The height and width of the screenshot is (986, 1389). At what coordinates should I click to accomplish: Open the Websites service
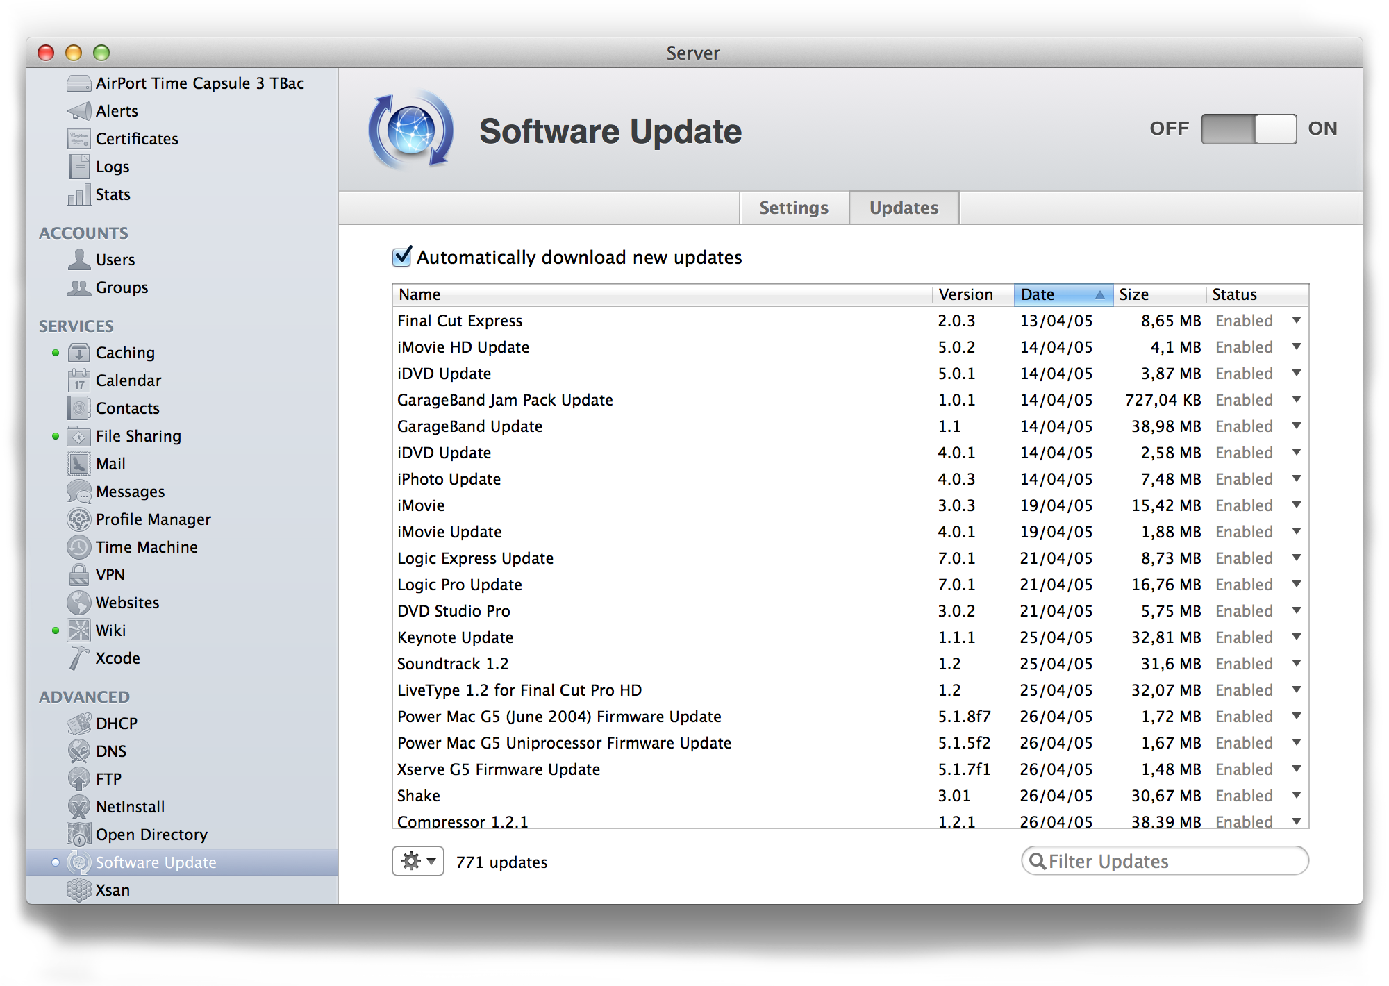(x=113, y=603)
